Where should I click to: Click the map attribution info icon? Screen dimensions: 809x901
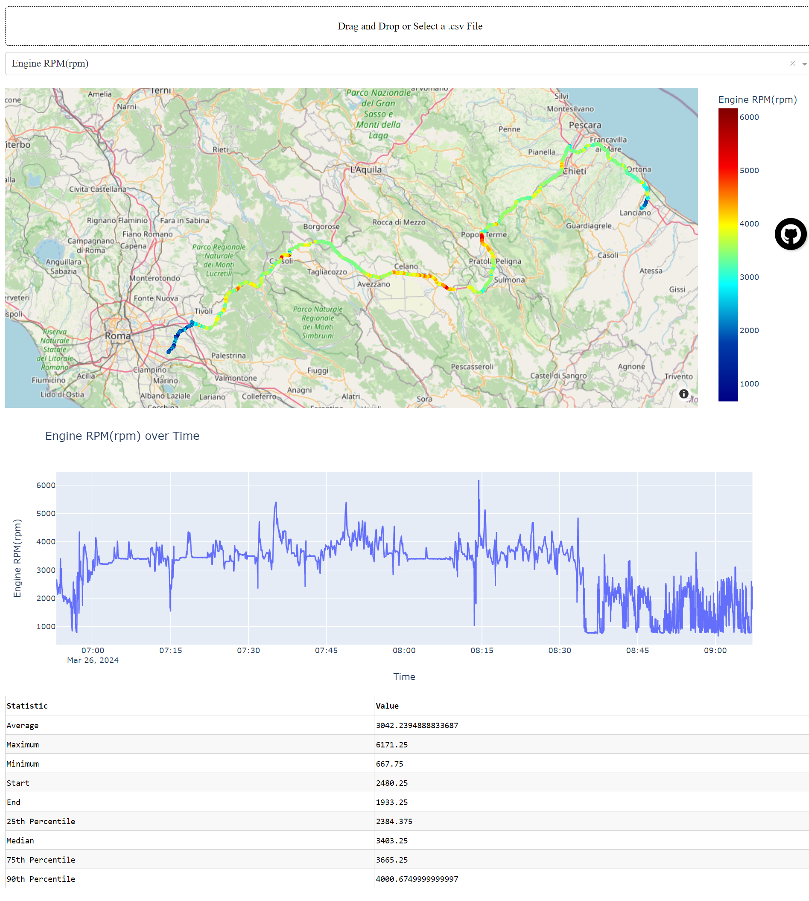[683, 394]
